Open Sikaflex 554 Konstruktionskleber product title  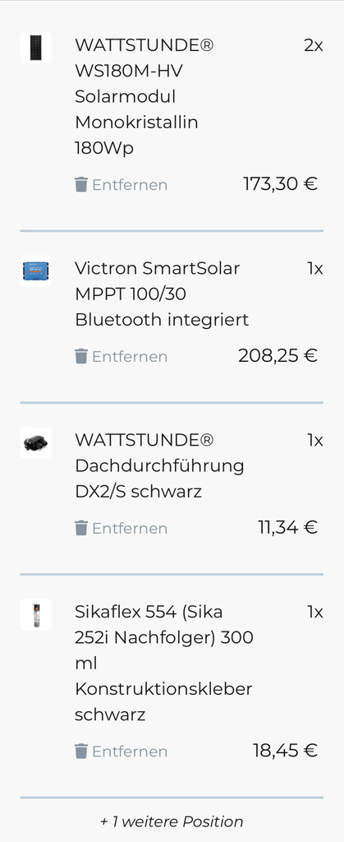point(164,664)
